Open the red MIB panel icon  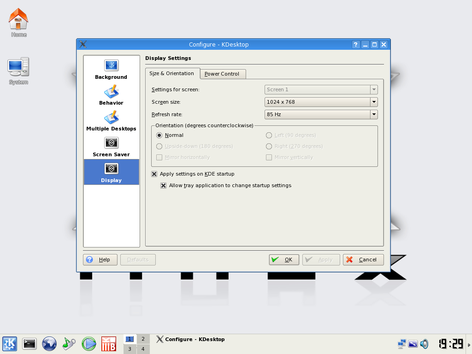pos(109,343)
